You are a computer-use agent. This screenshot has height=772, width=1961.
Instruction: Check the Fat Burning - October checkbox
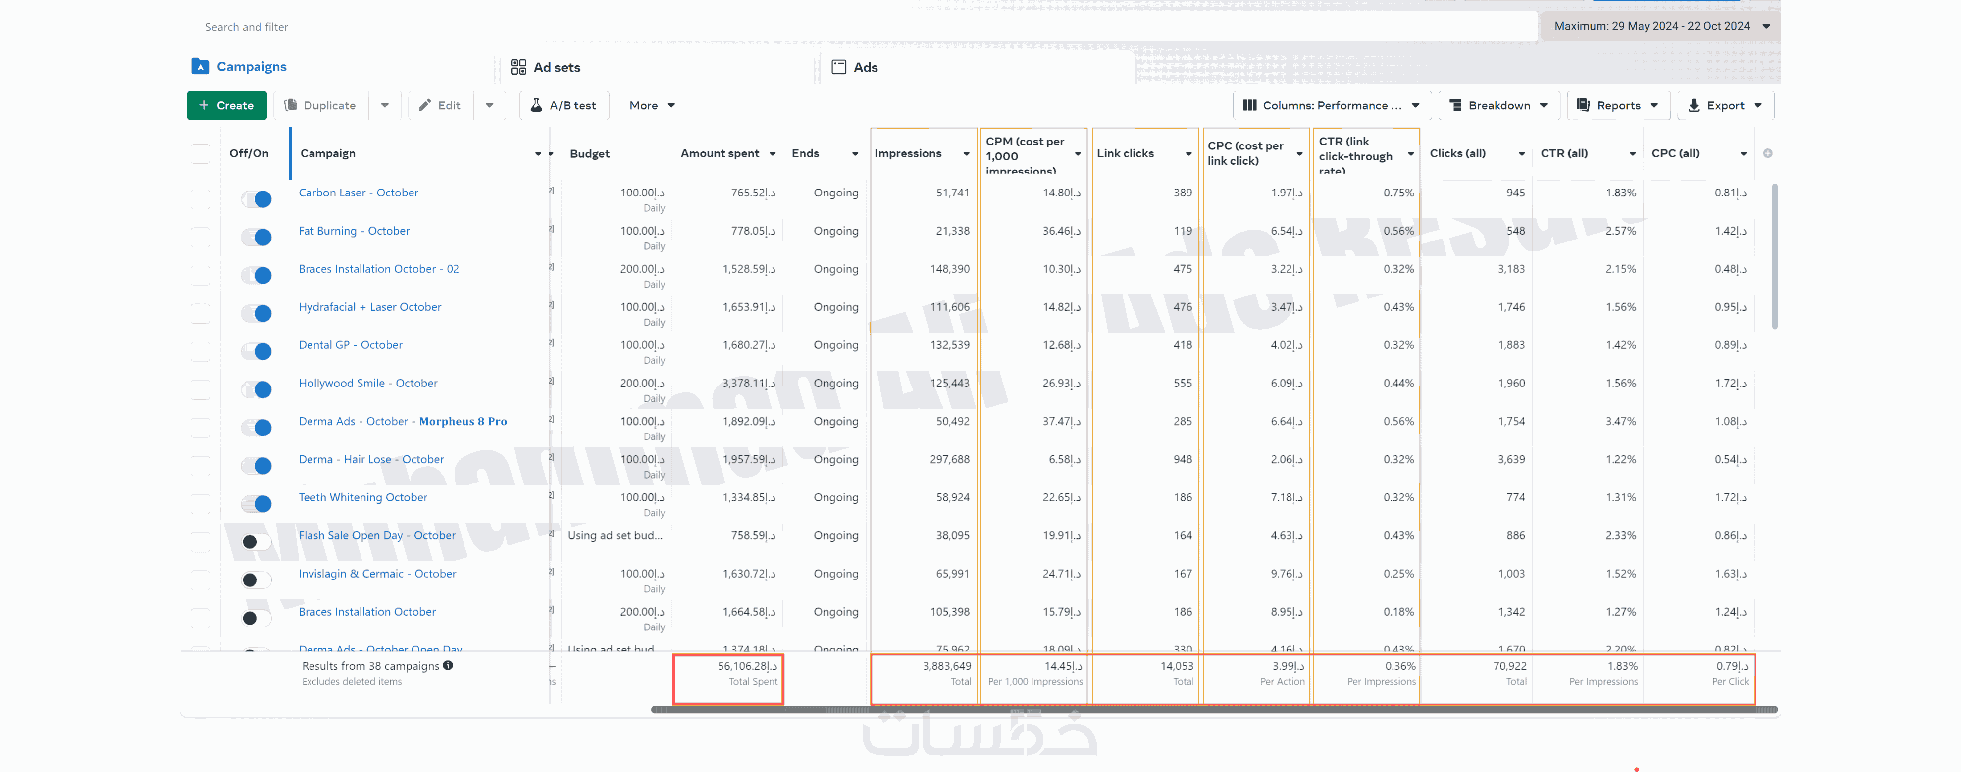(x=200, y=238)
